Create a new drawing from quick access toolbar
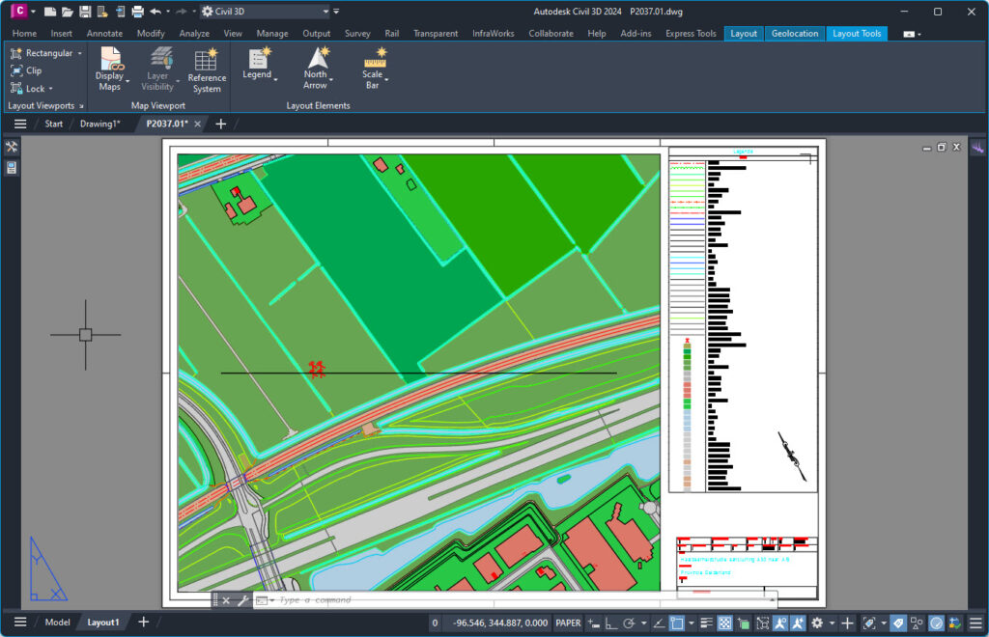 pos(50,12)
